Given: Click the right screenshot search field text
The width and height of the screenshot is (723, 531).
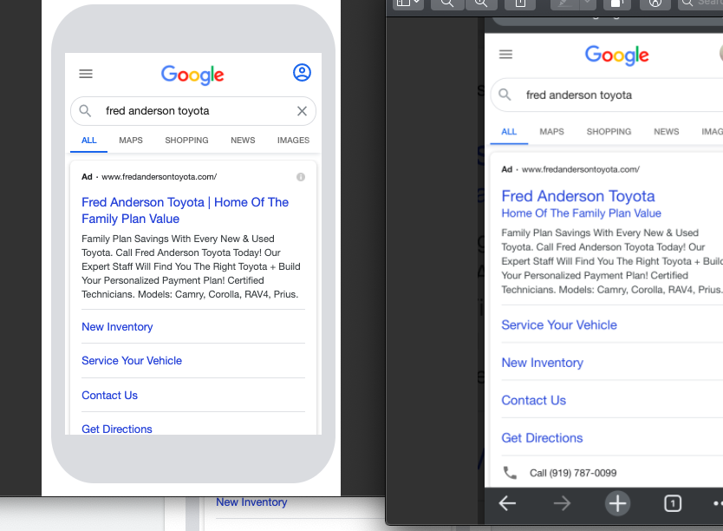Looking at the screenshot, I should 579,95.
